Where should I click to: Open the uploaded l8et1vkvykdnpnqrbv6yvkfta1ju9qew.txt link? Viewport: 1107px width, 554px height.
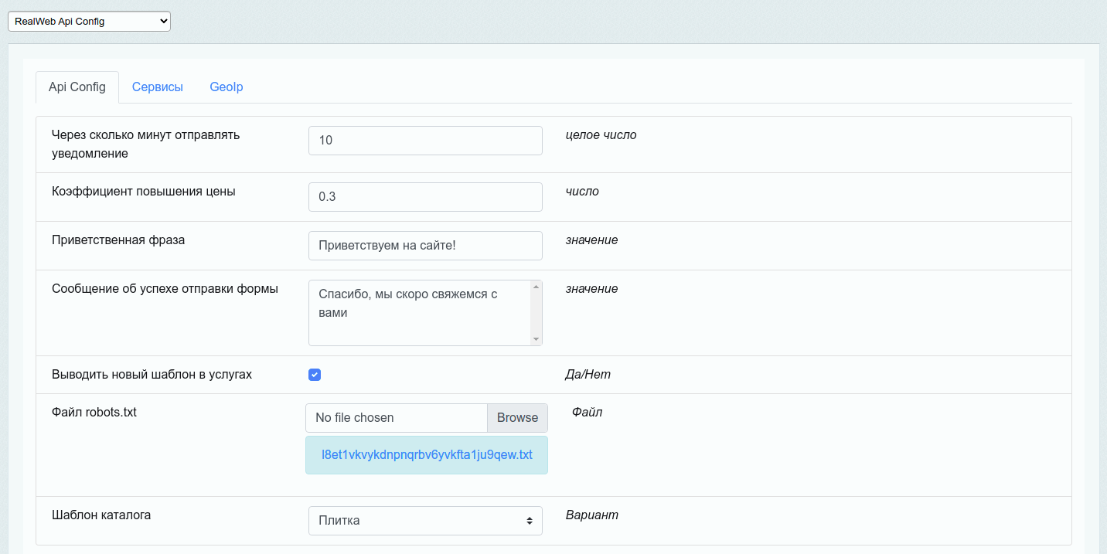click(x=427, y=455)
